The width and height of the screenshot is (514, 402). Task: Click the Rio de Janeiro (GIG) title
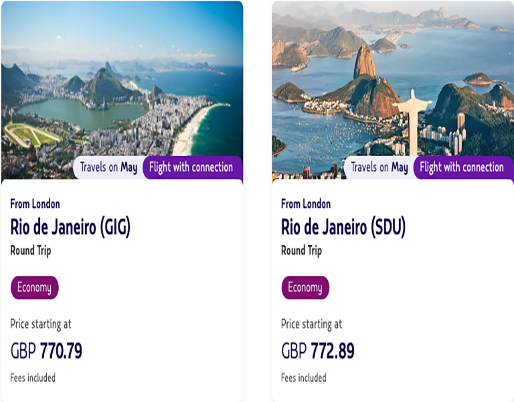pyautogui.click(x=70, y=228)
